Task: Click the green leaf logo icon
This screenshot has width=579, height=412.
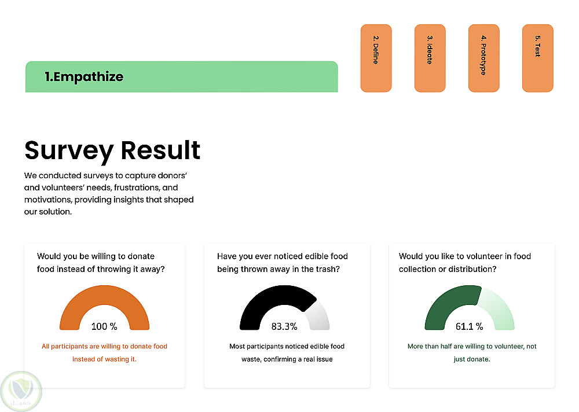Action: point(21,391)
